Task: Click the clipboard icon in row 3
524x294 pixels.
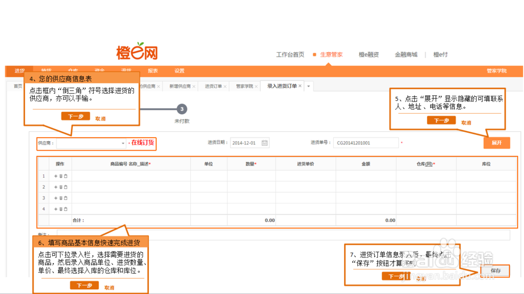Action: [x=66, y=198]
